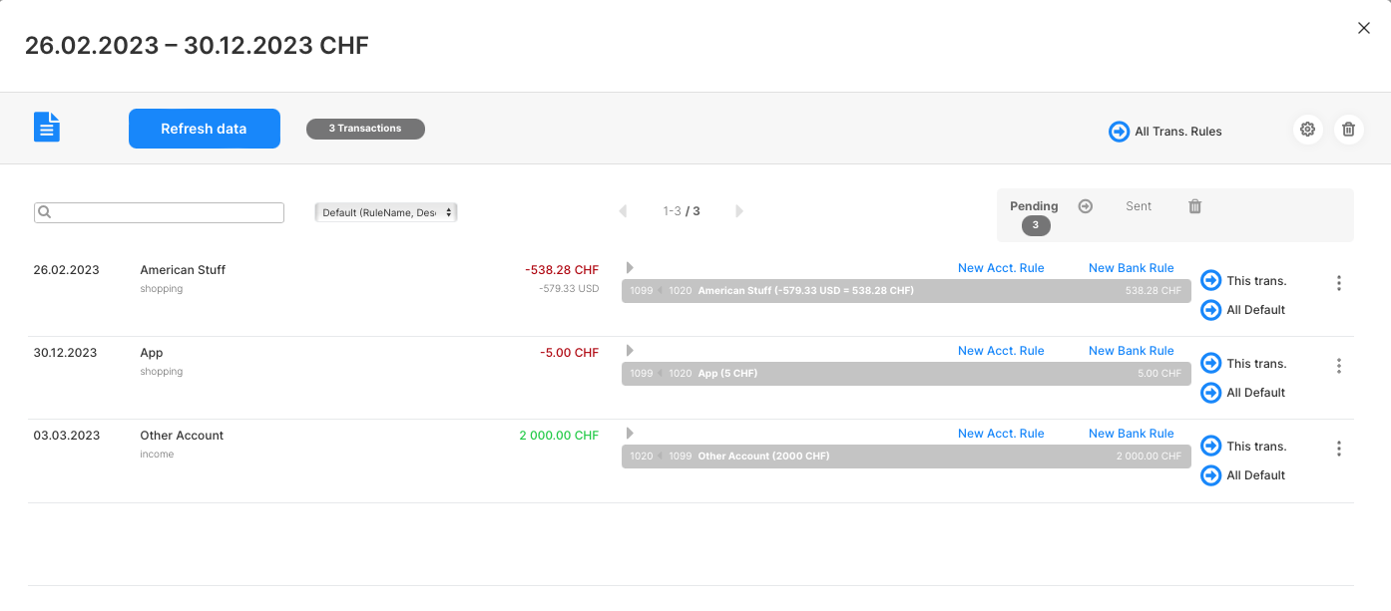The image size is (1391, 611).
Task: Click the date 03.03.2023
Action: [x=66, y=436]
